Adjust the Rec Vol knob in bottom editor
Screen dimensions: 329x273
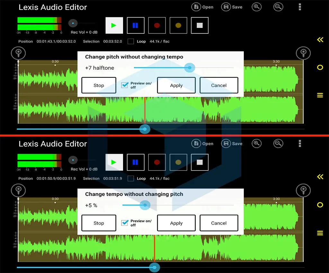click(x=73, y=160)
